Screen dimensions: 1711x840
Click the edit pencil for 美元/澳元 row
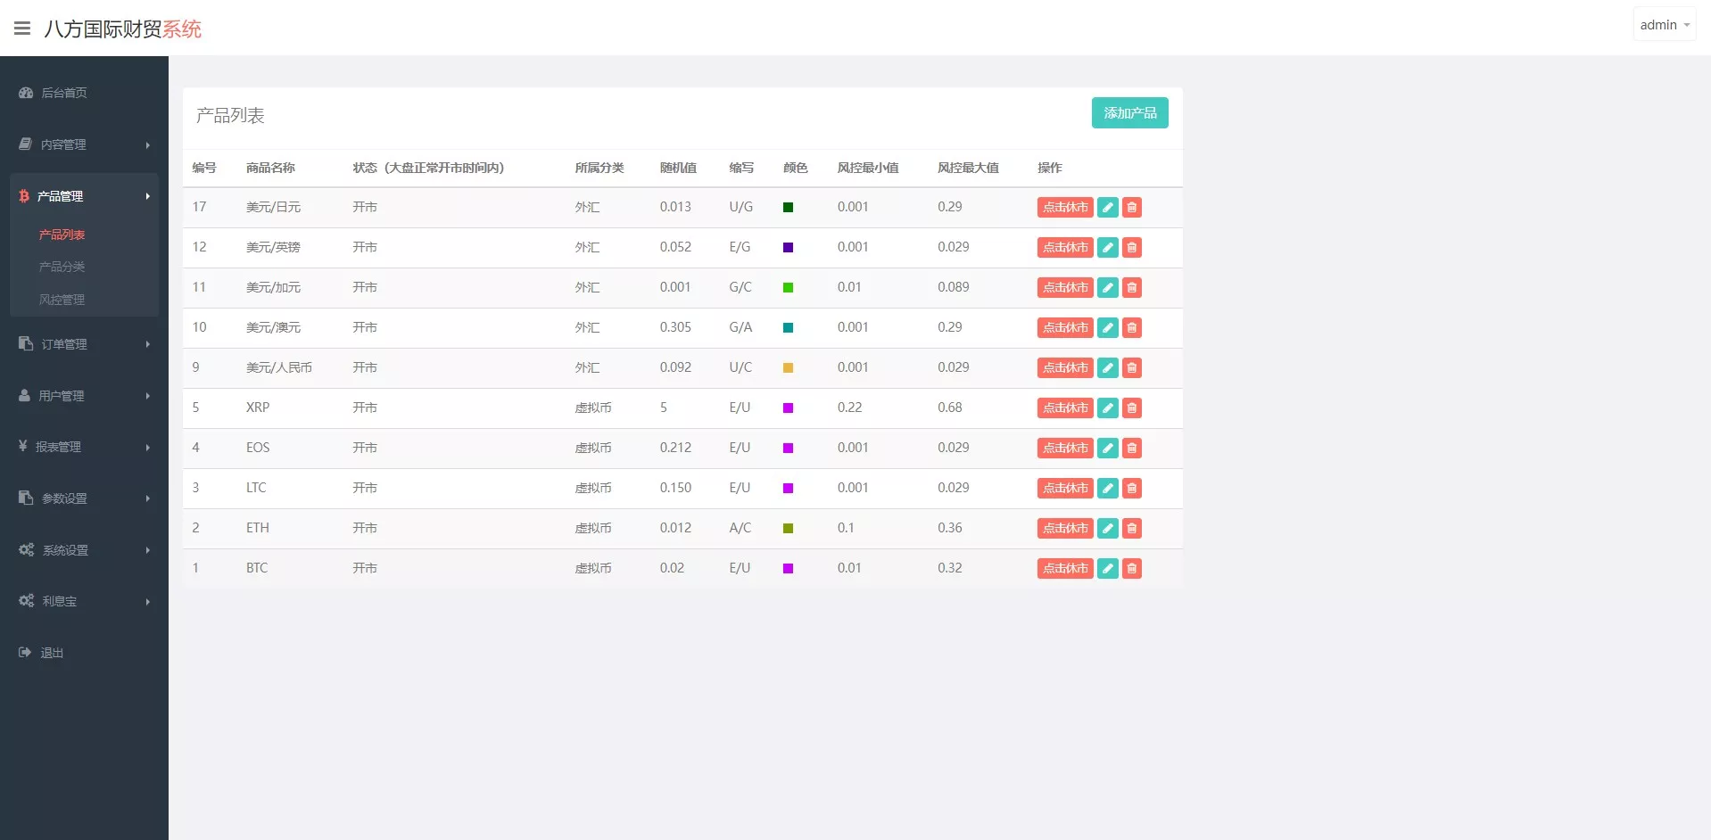click(x=1107, y=327)
